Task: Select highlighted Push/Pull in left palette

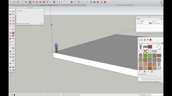Action: click(13, 33)
